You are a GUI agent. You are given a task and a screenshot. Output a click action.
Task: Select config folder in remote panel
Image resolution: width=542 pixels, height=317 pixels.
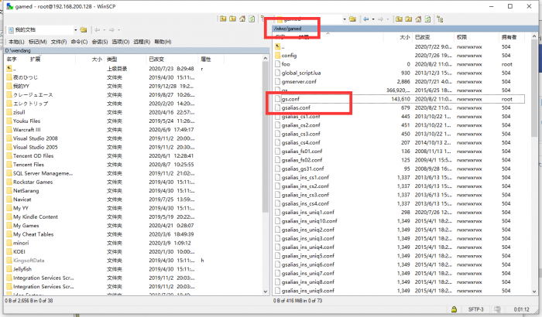click(x=289, y=56)
